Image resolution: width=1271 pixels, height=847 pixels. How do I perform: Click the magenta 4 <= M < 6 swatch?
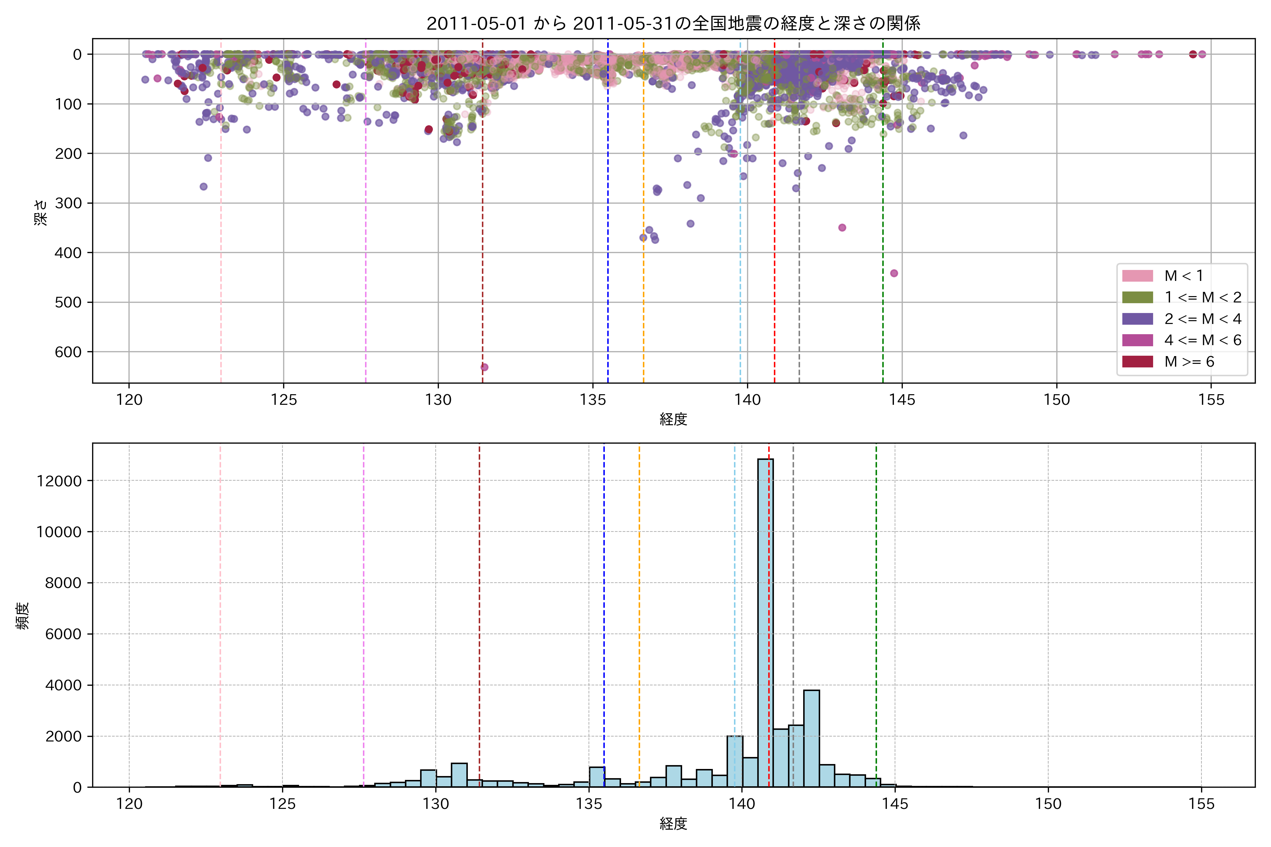(1138, 340)
